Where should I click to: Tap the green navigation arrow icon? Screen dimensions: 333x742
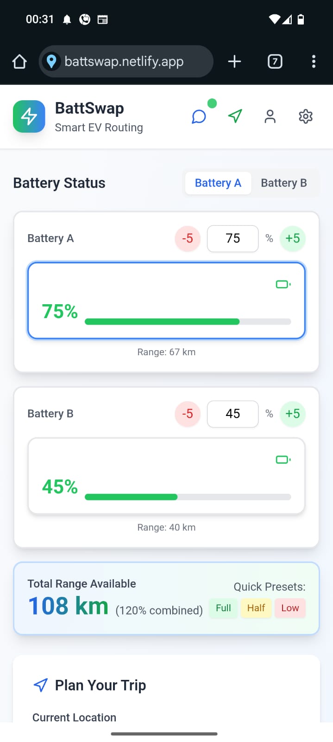point(235,116)
